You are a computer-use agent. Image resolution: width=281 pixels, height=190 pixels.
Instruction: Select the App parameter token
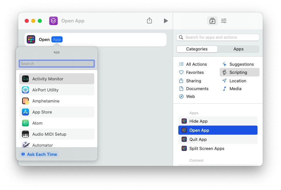tap(57, 39)
